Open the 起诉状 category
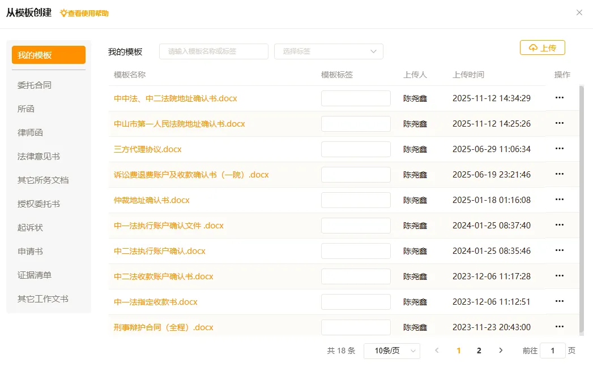The image size is (593, 372). tap(31, 228)
